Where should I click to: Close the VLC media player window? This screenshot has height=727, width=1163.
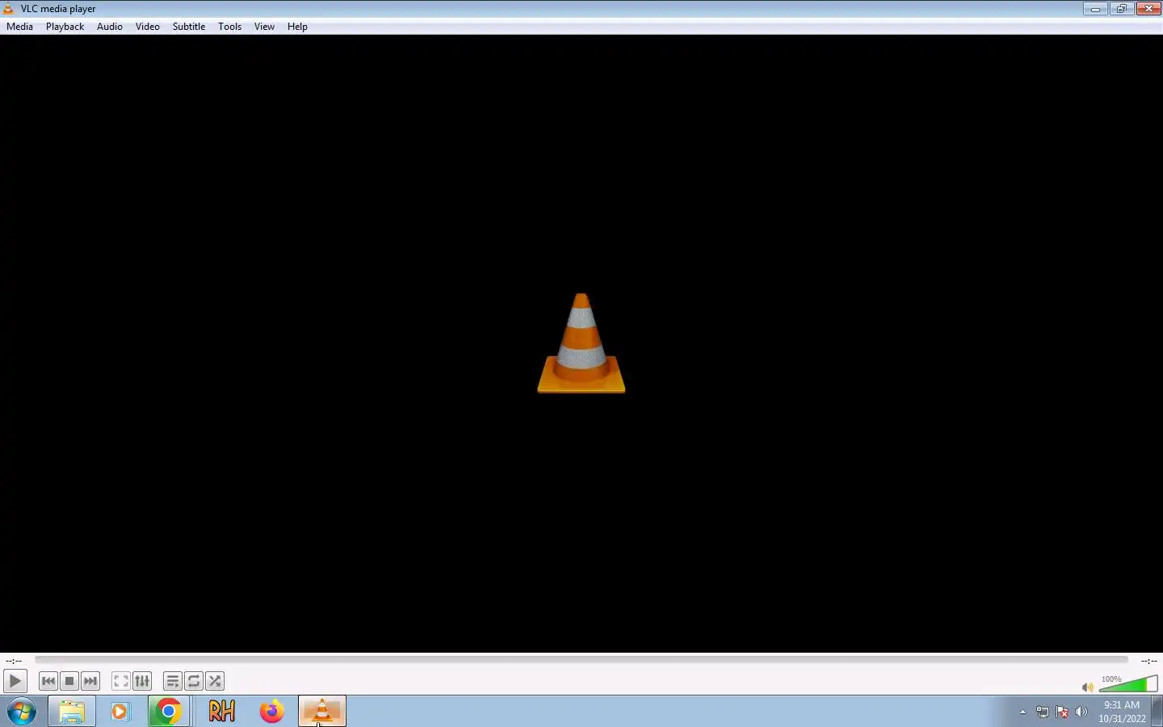coord(1148,9)
